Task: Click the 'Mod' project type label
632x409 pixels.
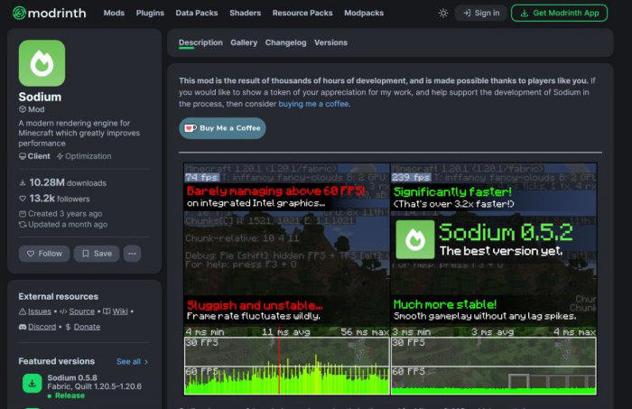Action: [32, 109]
